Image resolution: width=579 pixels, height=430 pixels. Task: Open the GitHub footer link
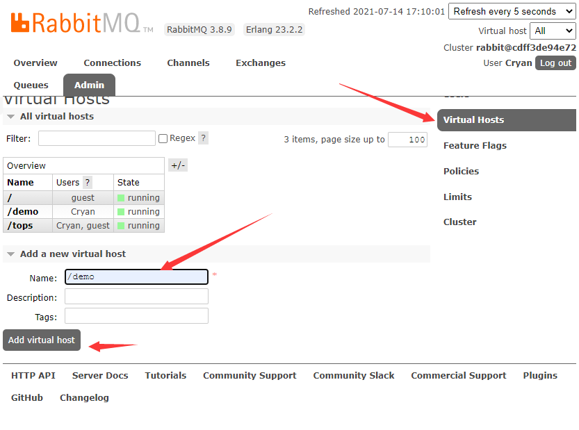tap(27, 397)
